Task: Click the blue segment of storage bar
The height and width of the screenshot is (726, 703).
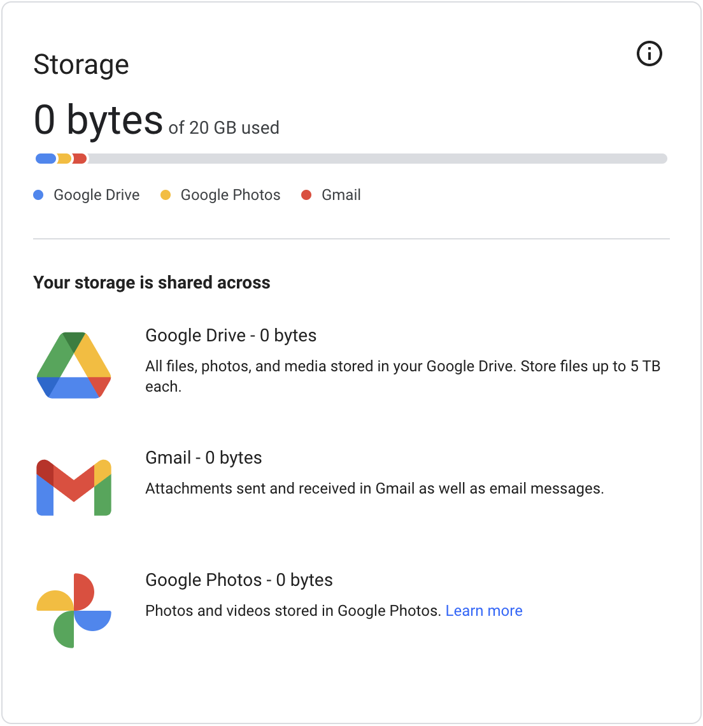Action: (x=46, y=159)
